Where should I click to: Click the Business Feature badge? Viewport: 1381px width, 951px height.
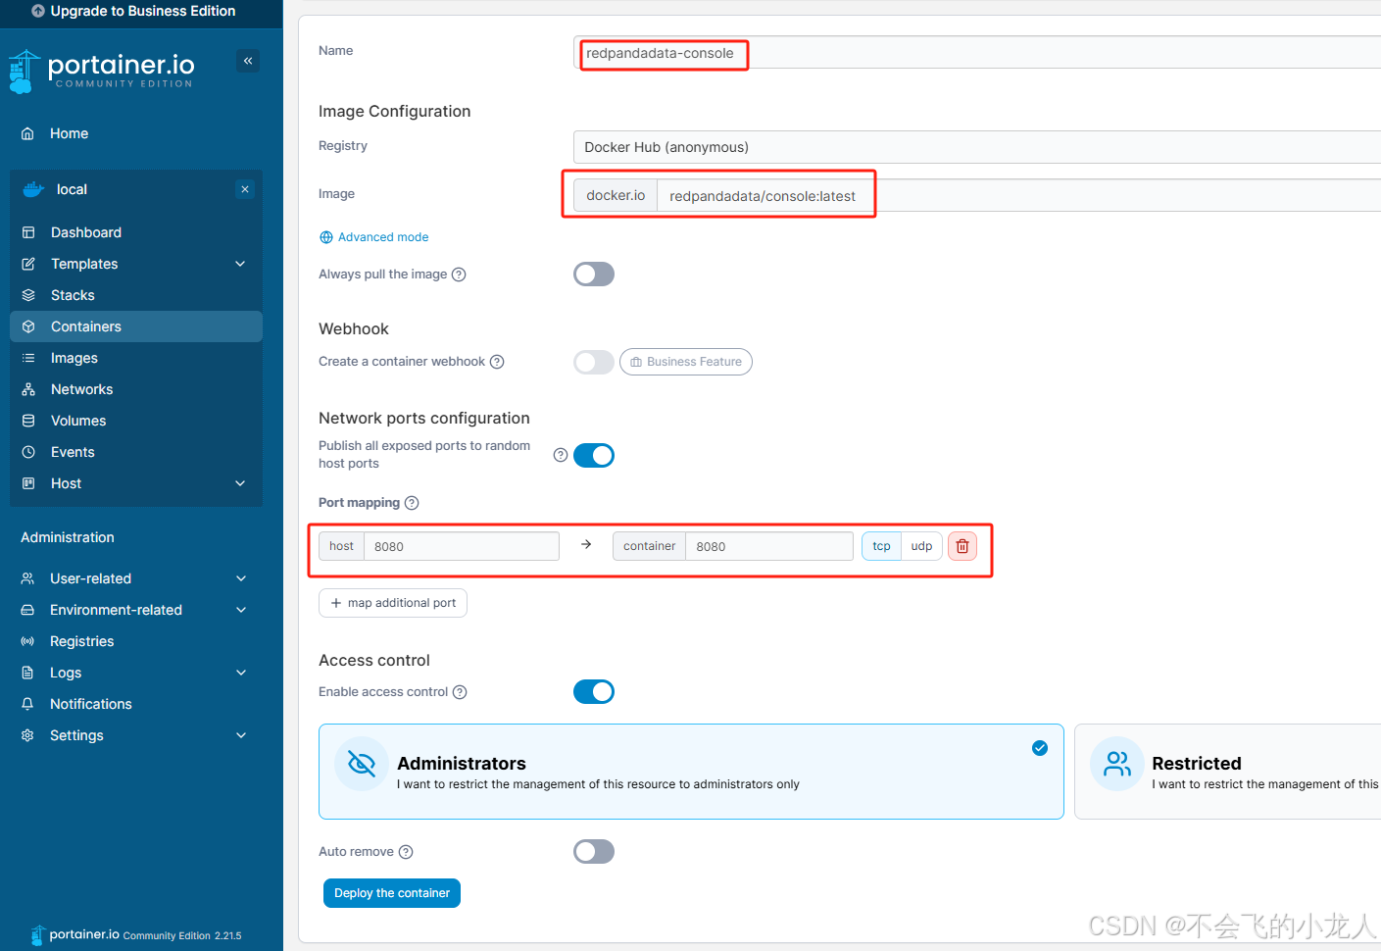(x=686, y=362)
